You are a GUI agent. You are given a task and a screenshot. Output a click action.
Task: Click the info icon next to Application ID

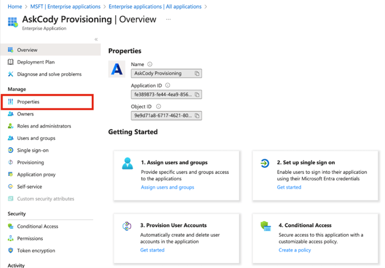[x=168, y=85]
